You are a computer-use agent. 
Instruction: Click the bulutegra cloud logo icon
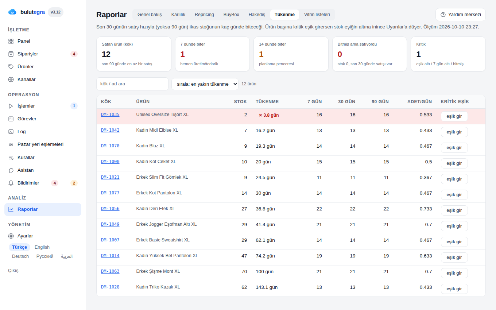pyautogui.click(x=12, y=12)
